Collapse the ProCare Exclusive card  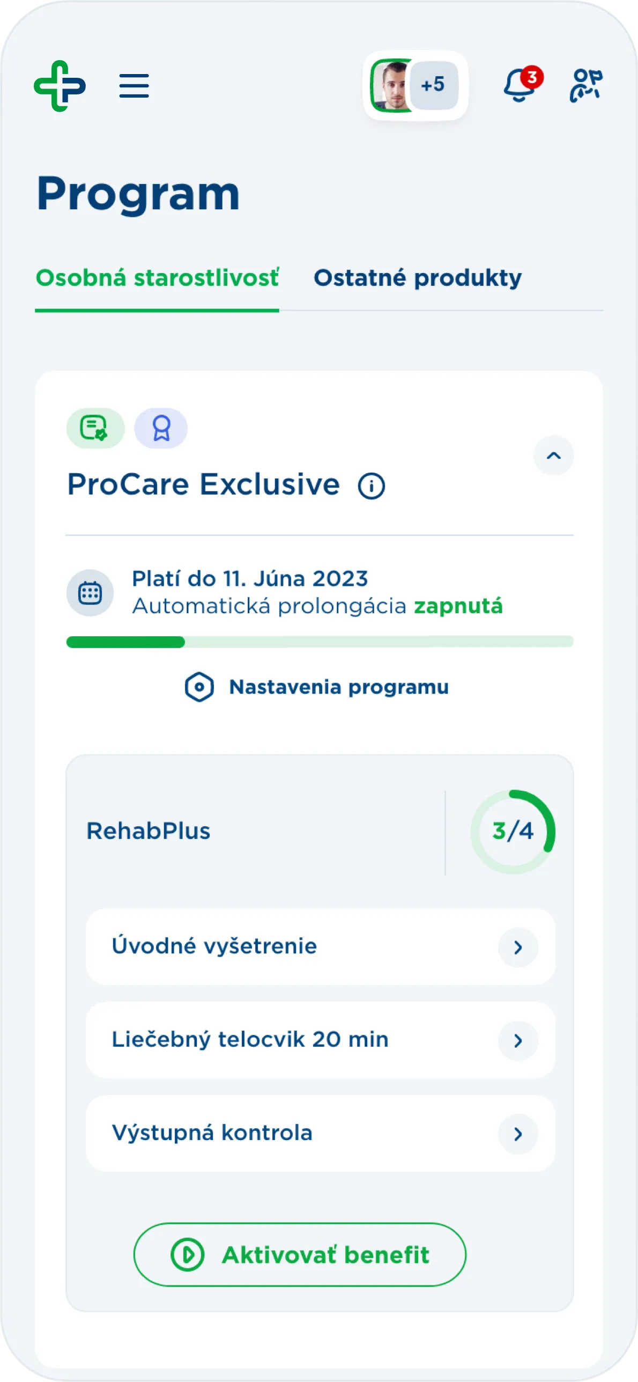tap(553, 455)
